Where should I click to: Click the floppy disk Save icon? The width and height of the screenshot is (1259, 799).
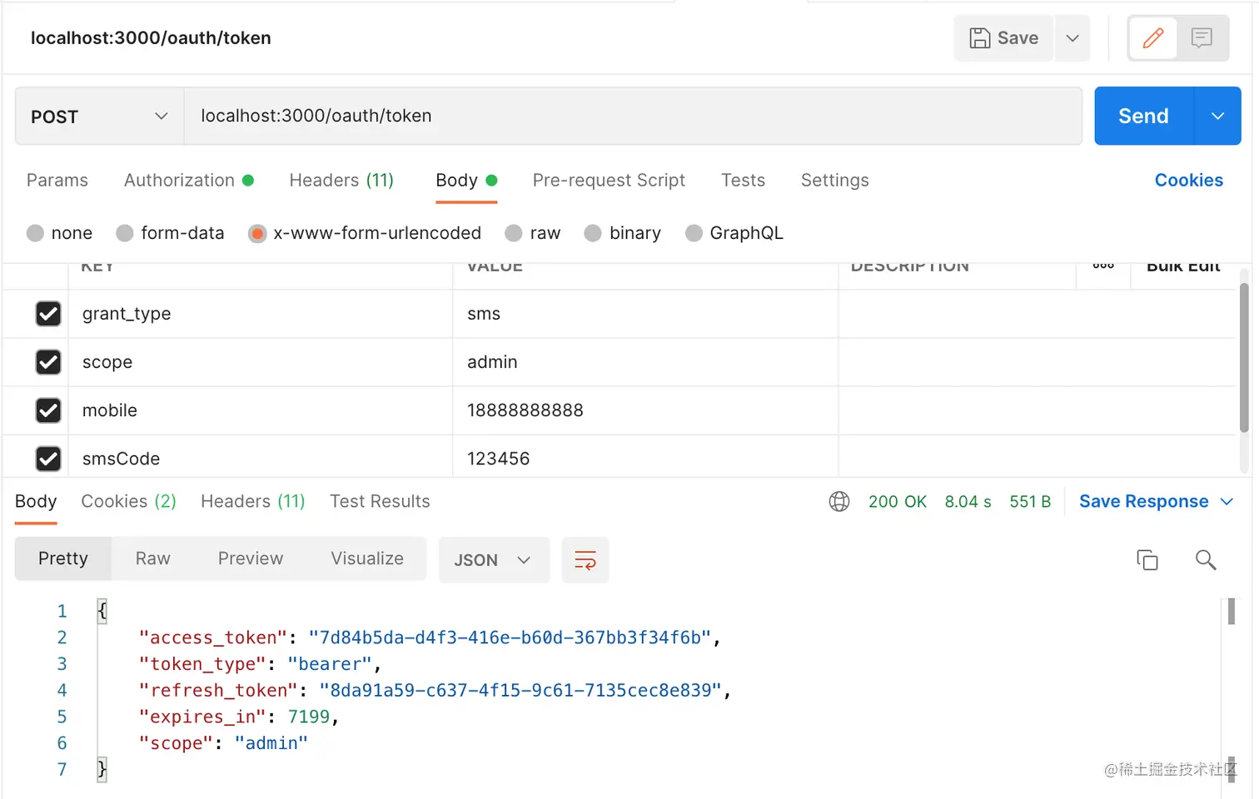pyautogui.click(x=980, y=38)
